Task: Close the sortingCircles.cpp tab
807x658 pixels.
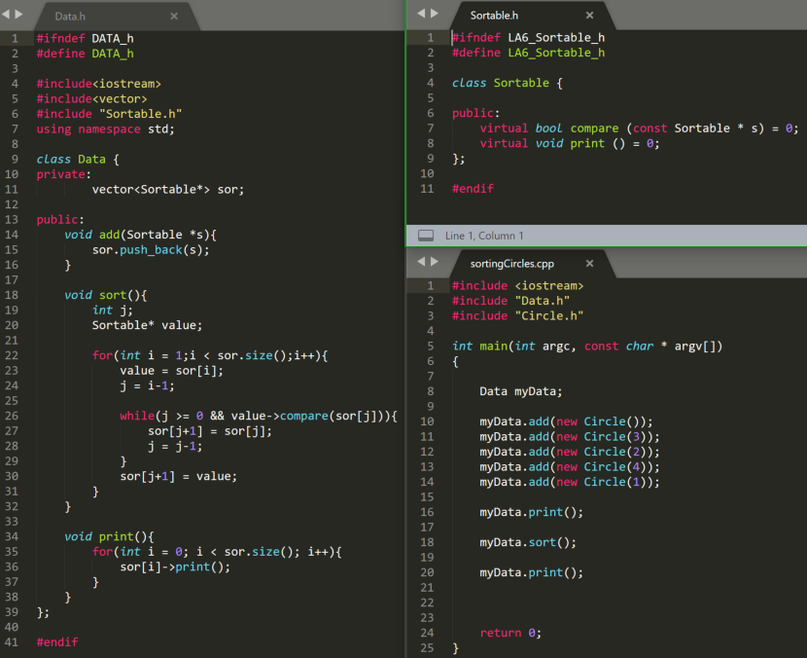Action: [x=589, y=263]
